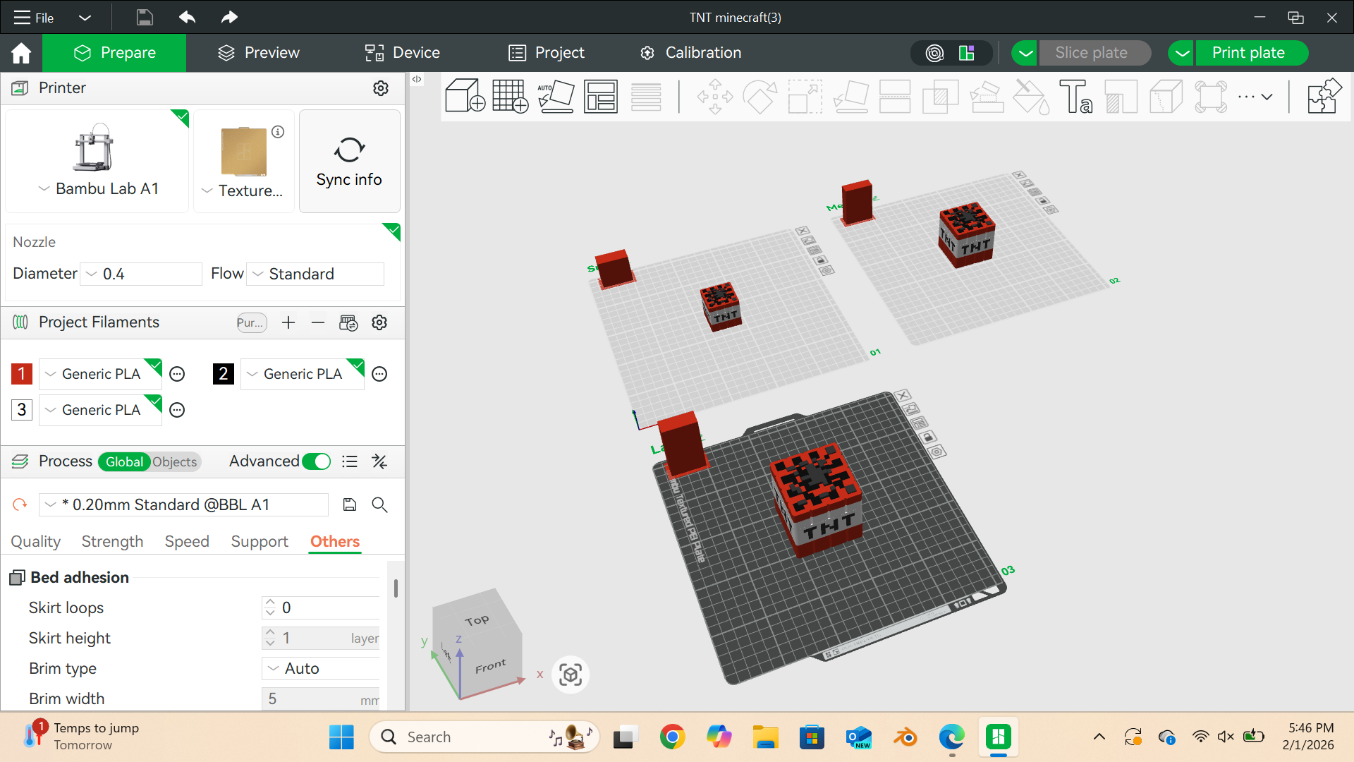Screen dimensions: 1354x762
Task: Remove a filament with minus icon
Action: click(x=318, y=322)
